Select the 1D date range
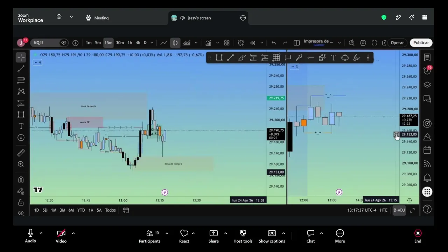The height and width of the screenshot is (252, 448). tap(36, 210)
